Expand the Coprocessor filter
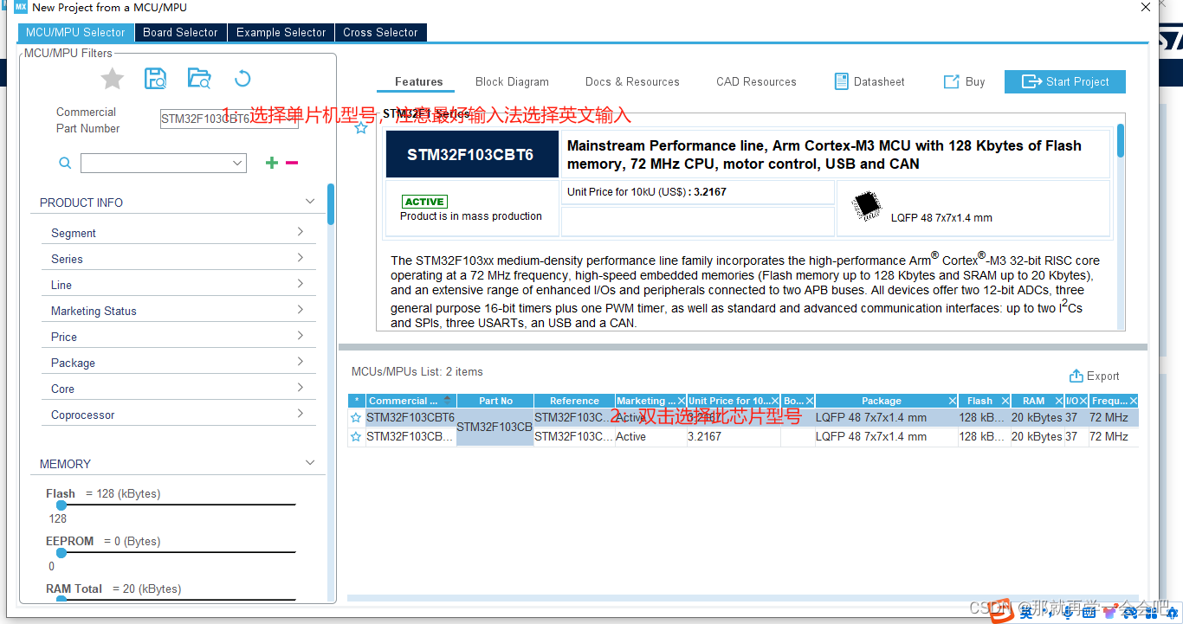The height and width of the screenshot is (624, 1183). click(x=301, y=414)
